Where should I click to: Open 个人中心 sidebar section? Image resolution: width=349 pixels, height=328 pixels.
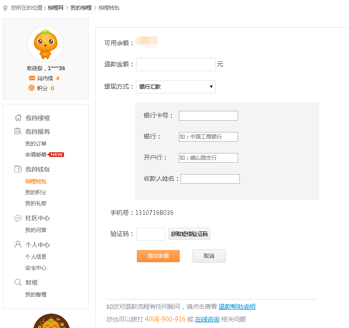coord(38,245)
